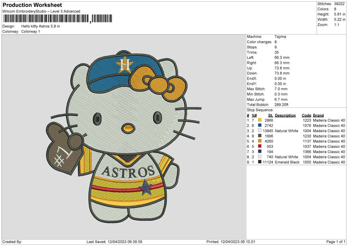Click the 'Created By:' footer label

[x=12, y=241]
